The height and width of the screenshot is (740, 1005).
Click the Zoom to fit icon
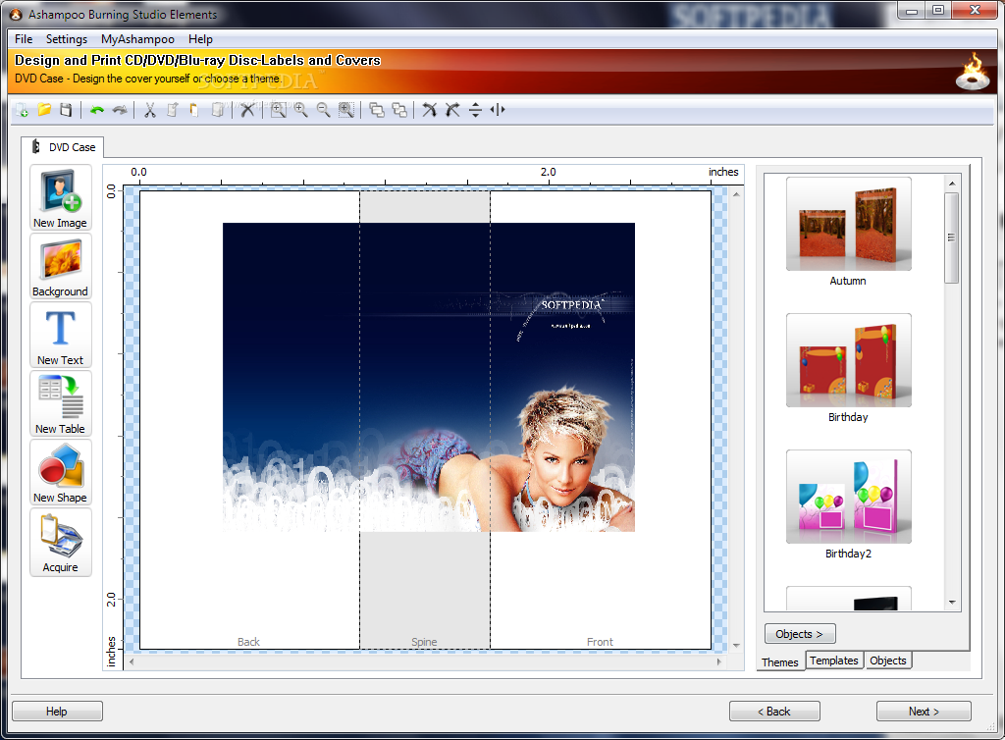(278, 110)
